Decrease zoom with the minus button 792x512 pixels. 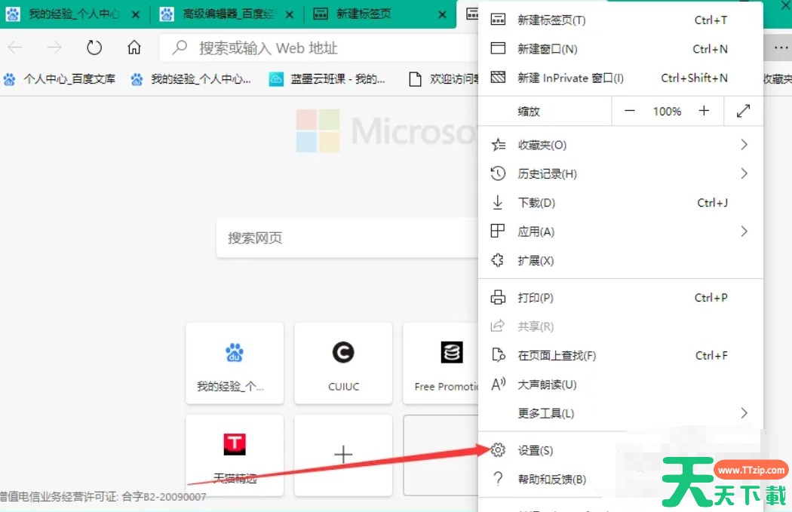click(630, 111)
